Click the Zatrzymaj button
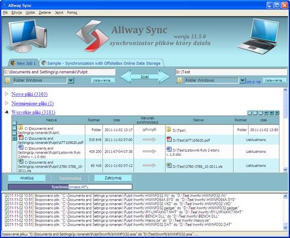290x238 pixels. pyautogui.click(x=113, y=178)
